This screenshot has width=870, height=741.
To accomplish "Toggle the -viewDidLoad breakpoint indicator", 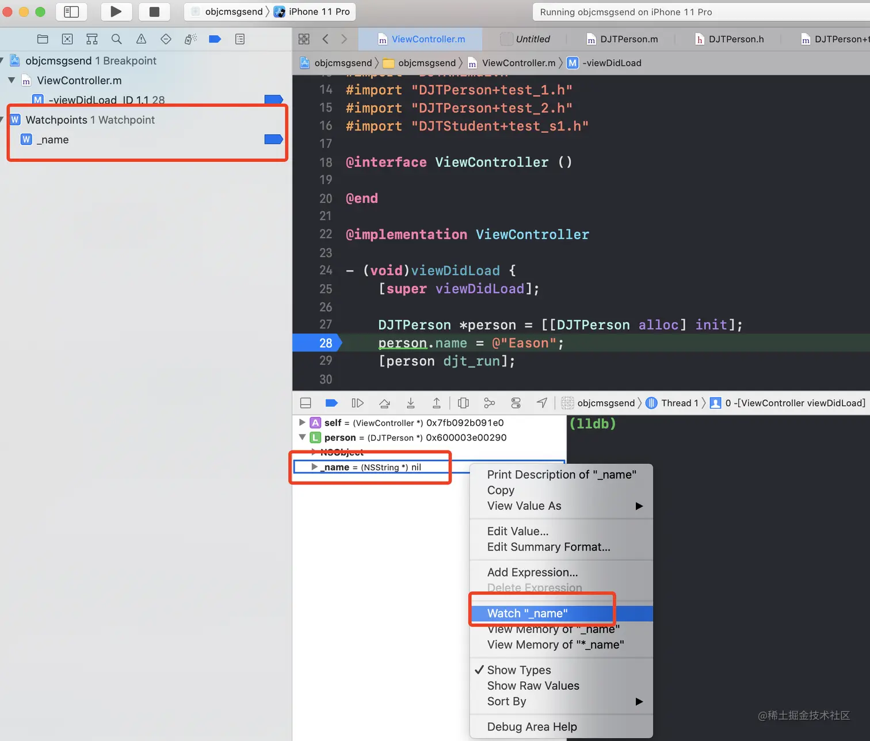I will pyautogui.click(x=273, y=100).
